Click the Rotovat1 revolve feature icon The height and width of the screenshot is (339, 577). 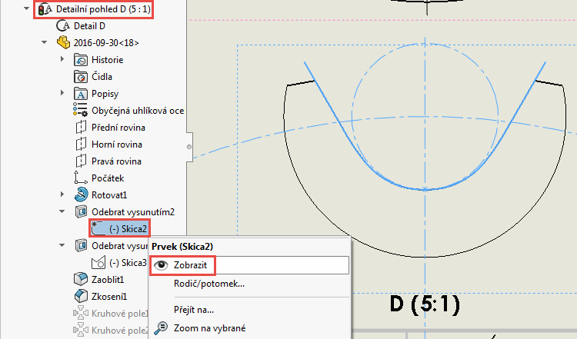click(81, 194)
